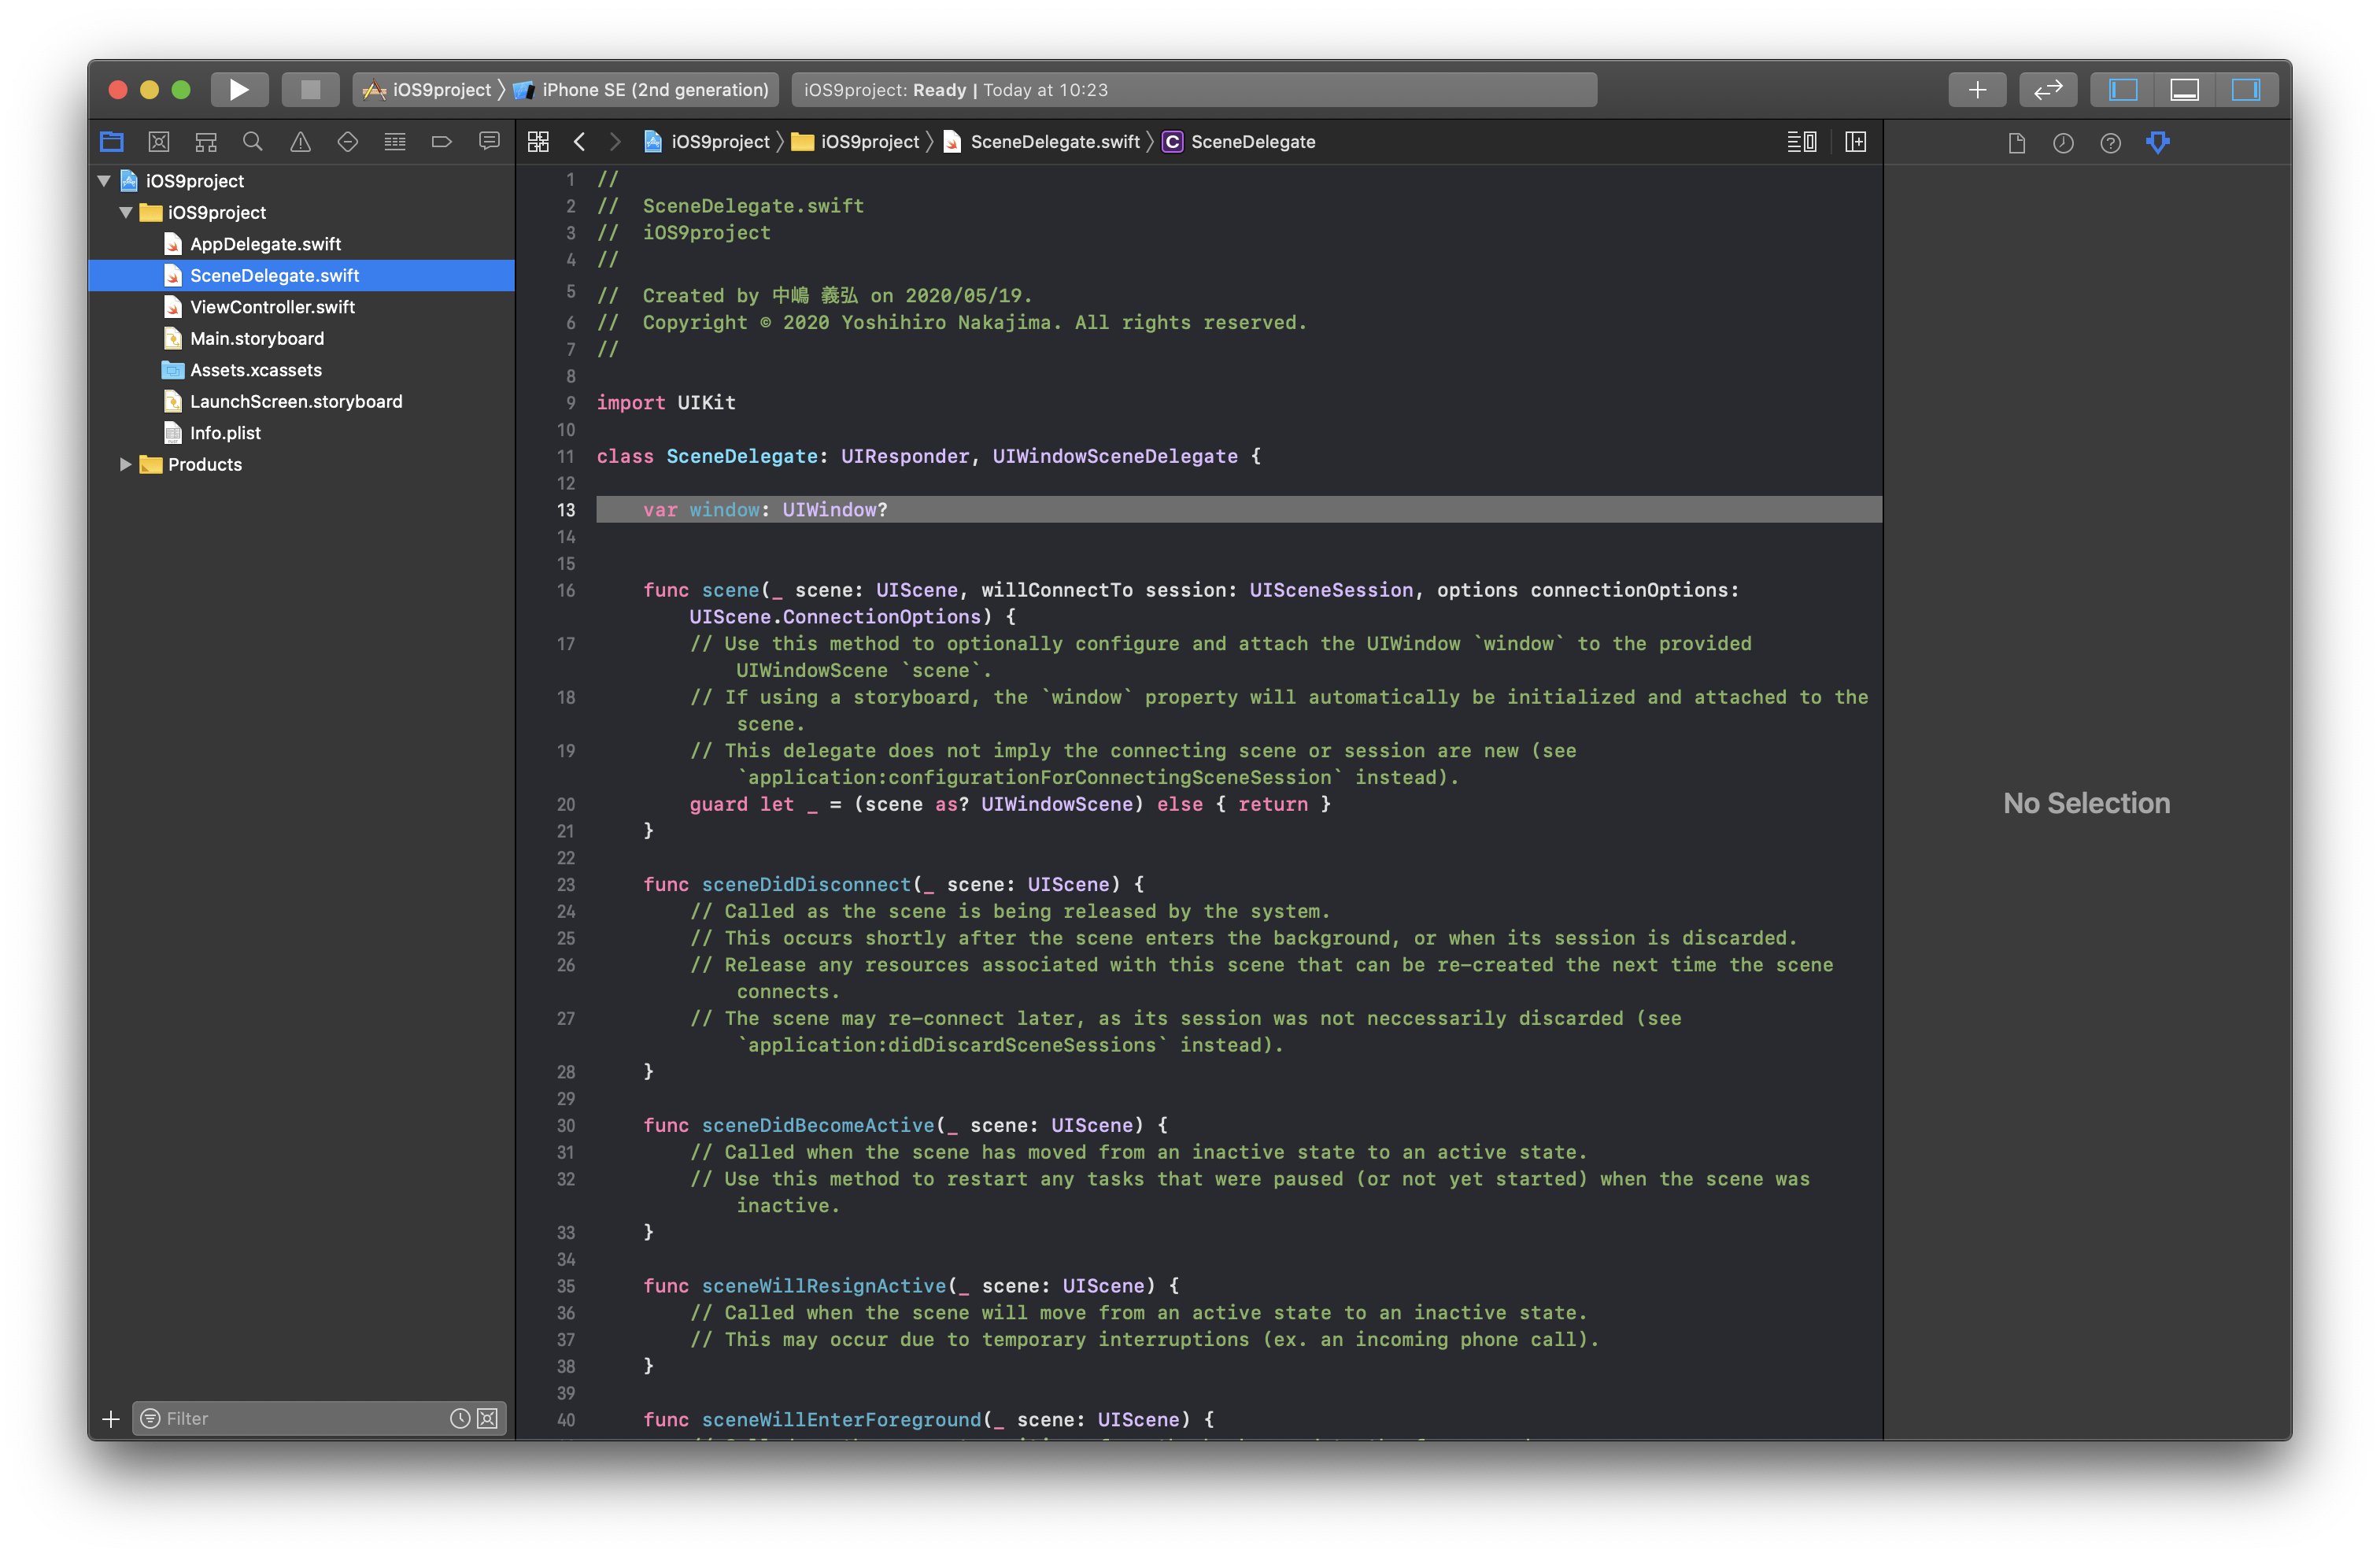
Task: Click line number 30 in gutter
Action: [x=566, y=1126]
